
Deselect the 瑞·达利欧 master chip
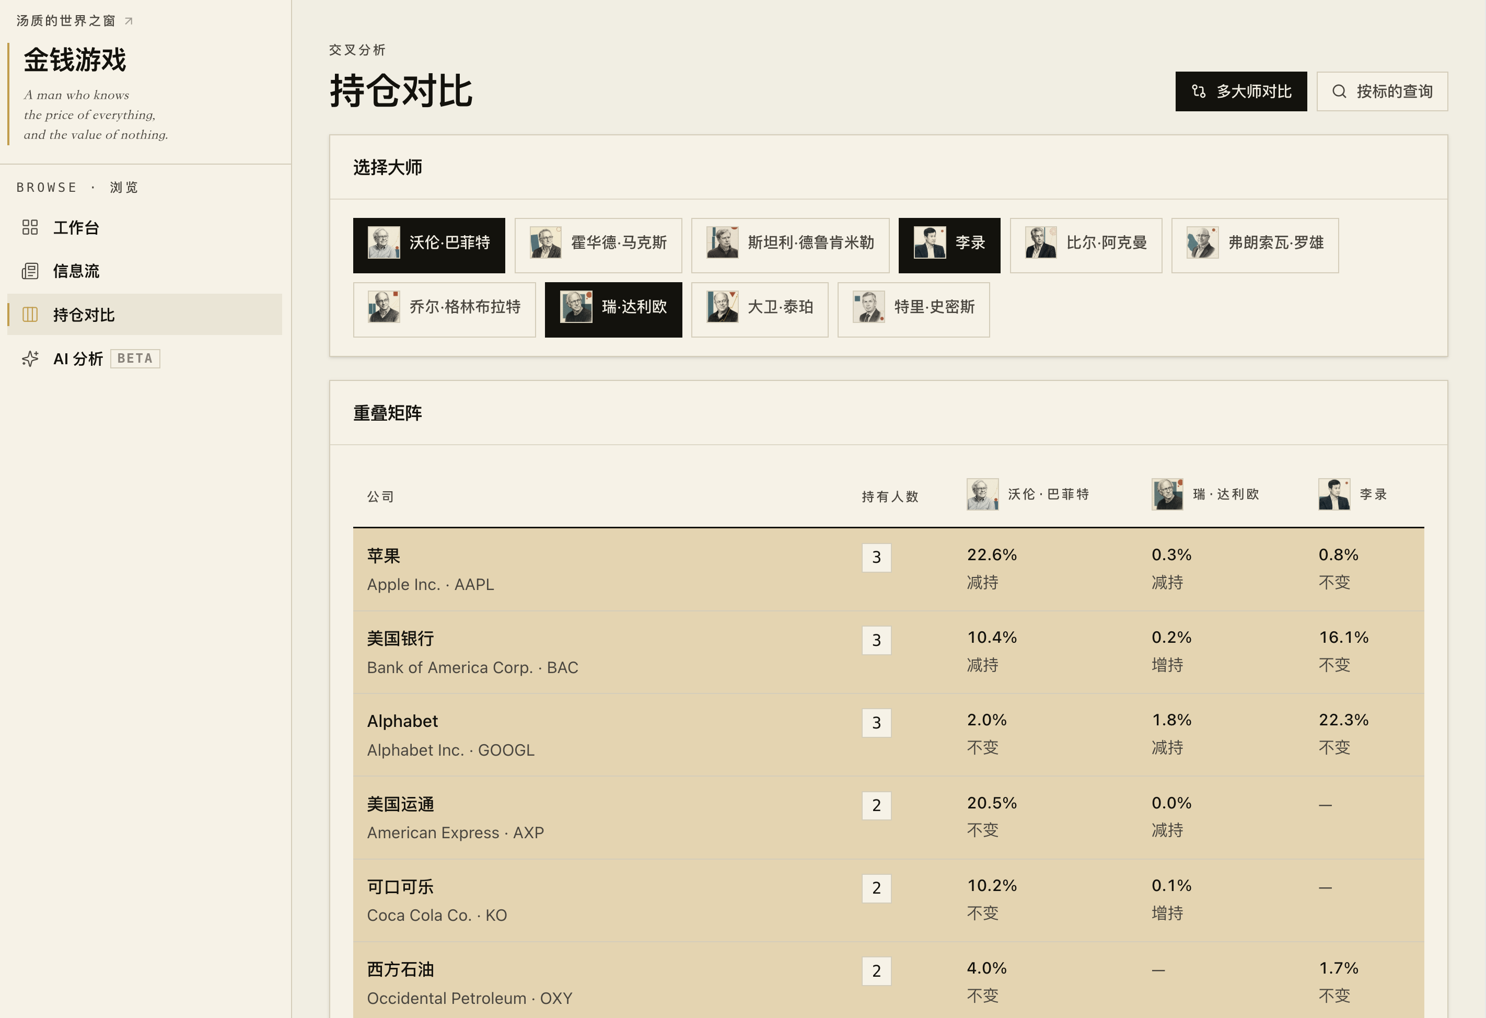tap(613, 309)
